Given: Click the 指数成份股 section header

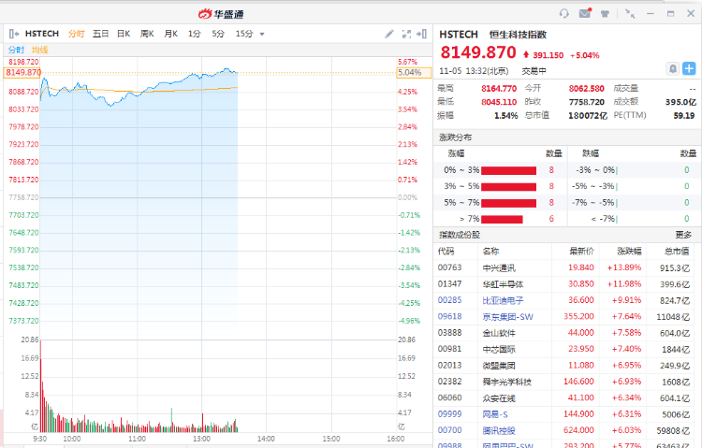Looking at the screenshot, I should 460,235.
